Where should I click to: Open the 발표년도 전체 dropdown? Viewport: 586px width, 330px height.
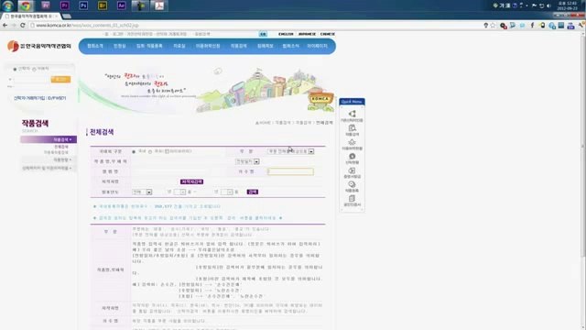point(142,192)
